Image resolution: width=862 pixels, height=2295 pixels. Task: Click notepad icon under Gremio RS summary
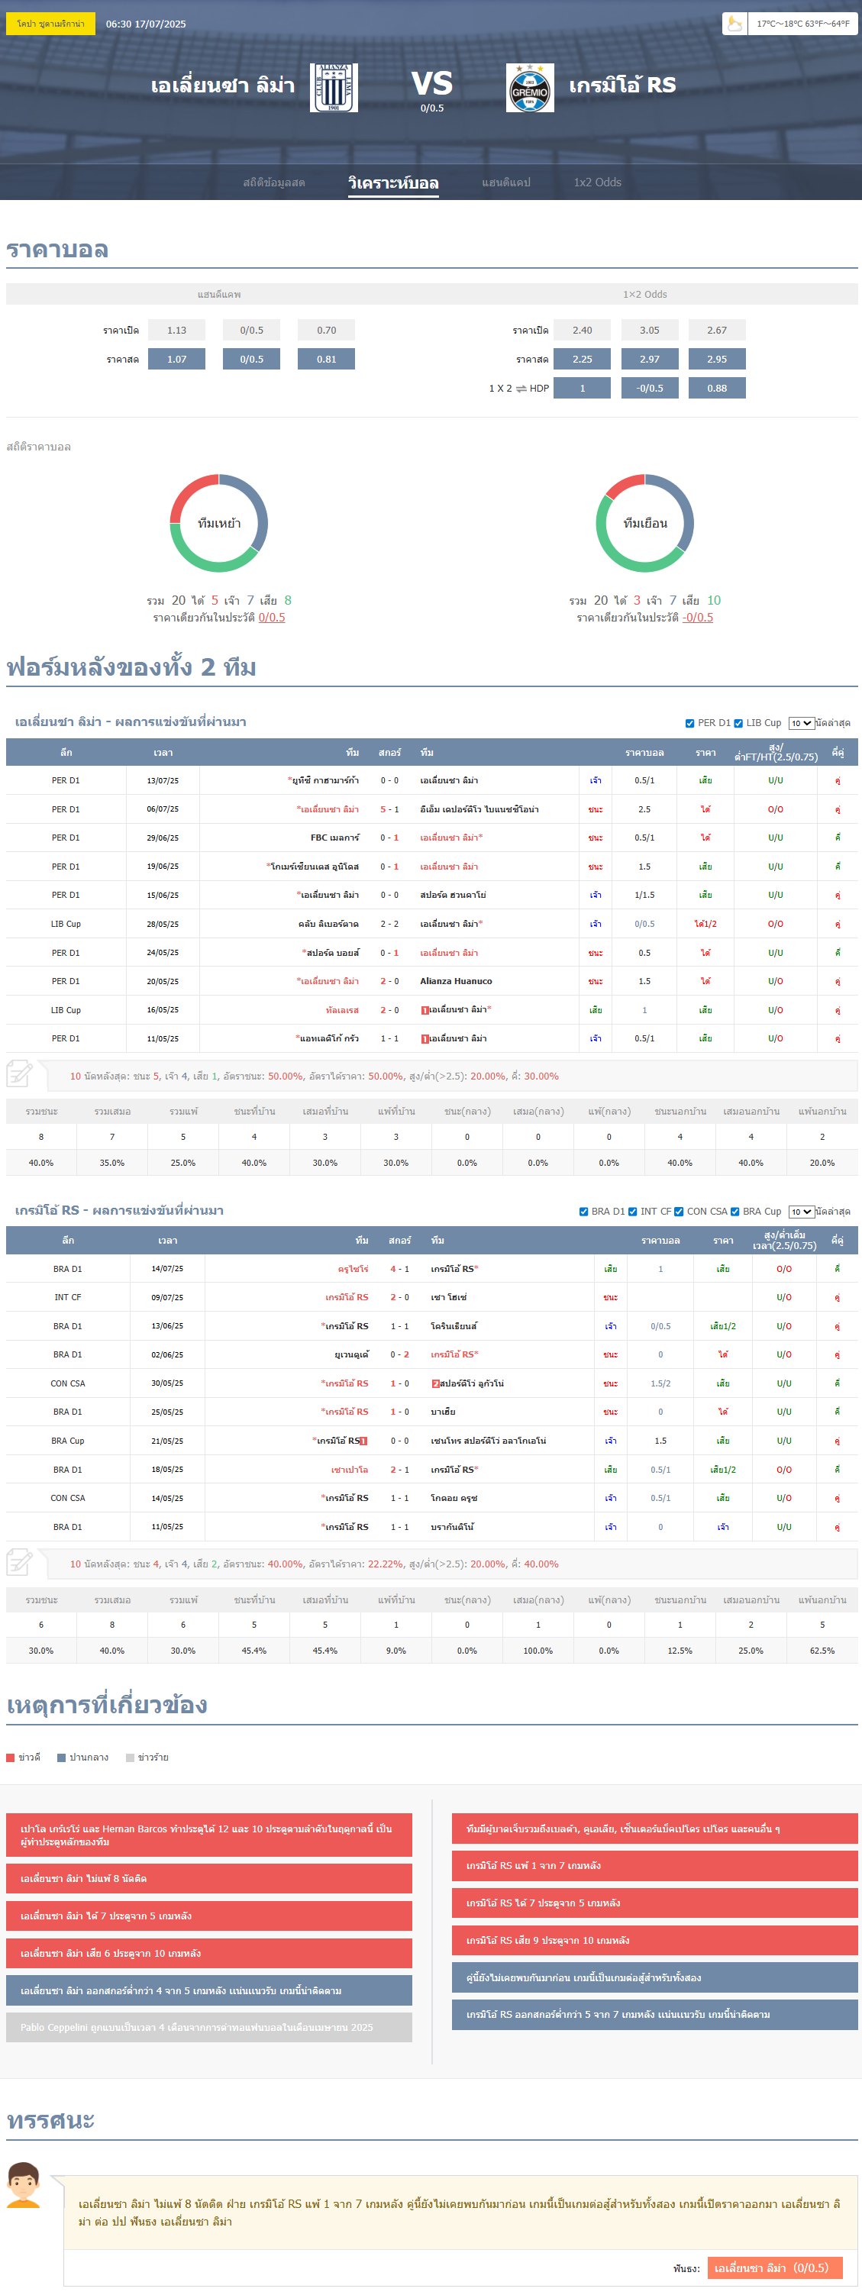click(20, 1562)
